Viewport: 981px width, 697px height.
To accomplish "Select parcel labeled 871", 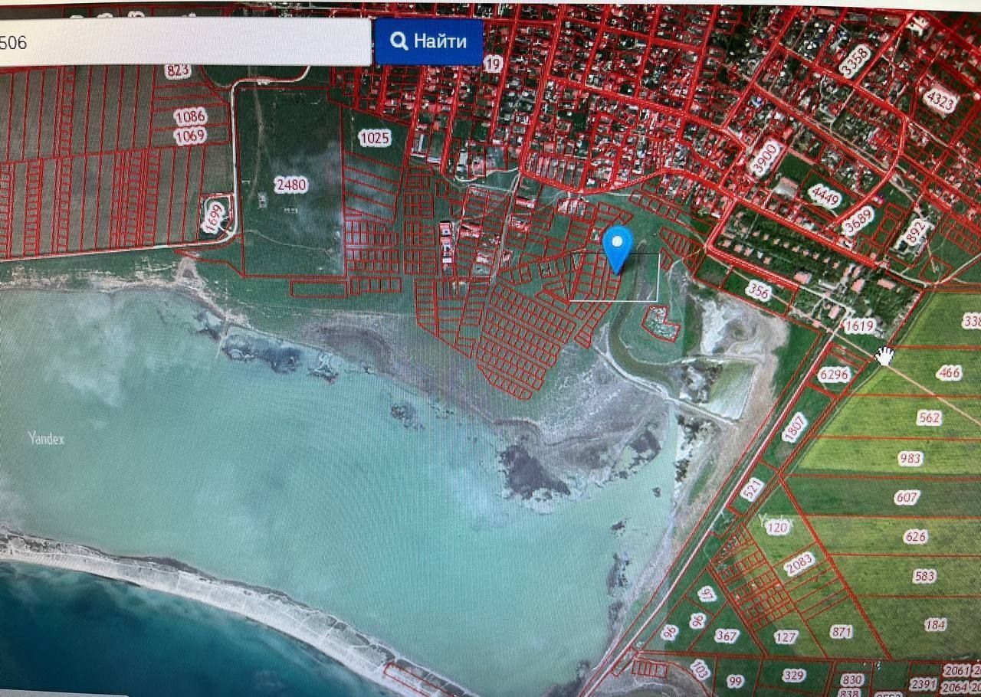I will tap(841, 632).
